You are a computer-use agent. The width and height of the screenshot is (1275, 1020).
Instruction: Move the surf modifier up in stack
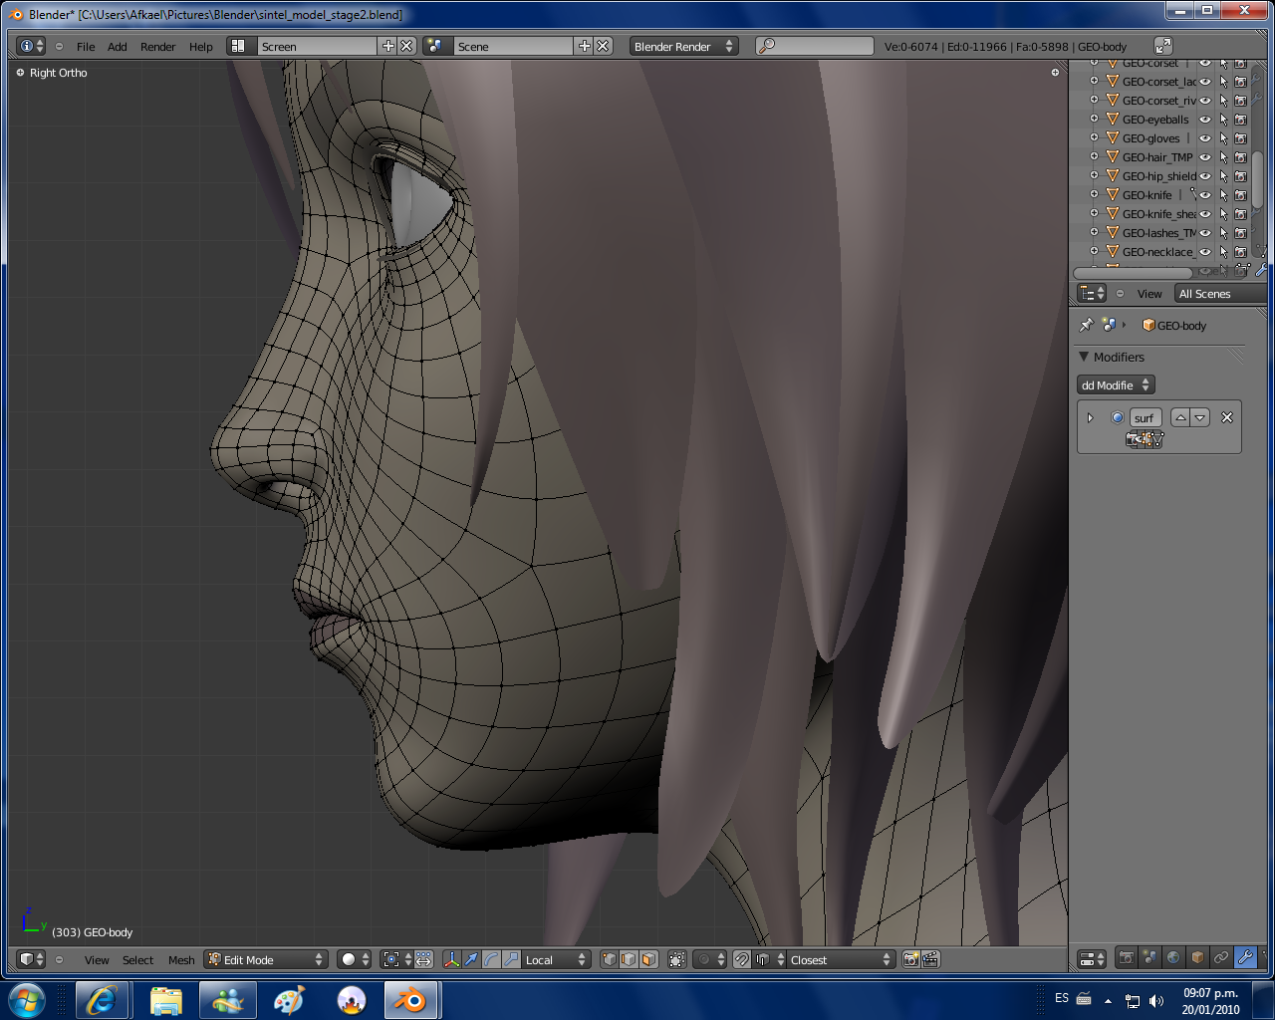pos(1180,418)
